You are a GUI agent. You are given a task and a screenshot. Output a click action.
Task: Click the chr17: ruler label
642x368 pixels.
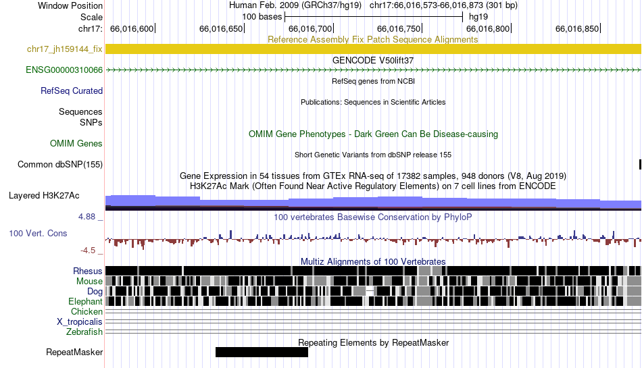pos(91,28)
